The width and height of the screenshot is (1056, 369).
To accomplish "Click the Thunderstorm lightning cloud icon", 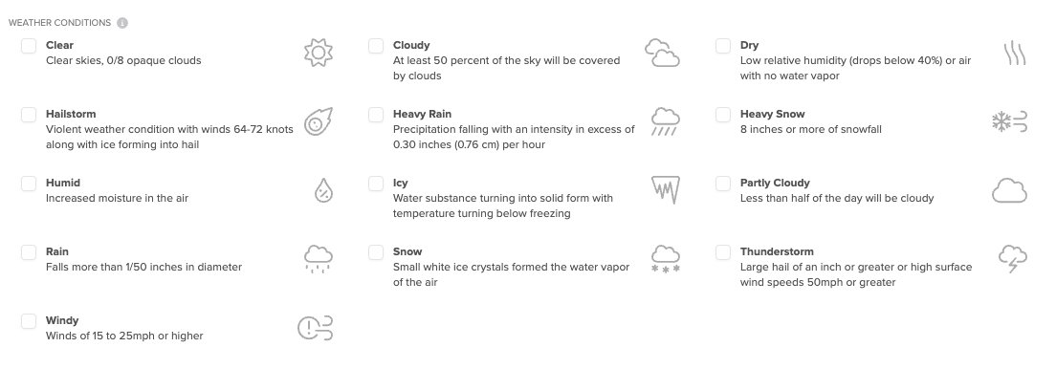I will [1012, 258].
